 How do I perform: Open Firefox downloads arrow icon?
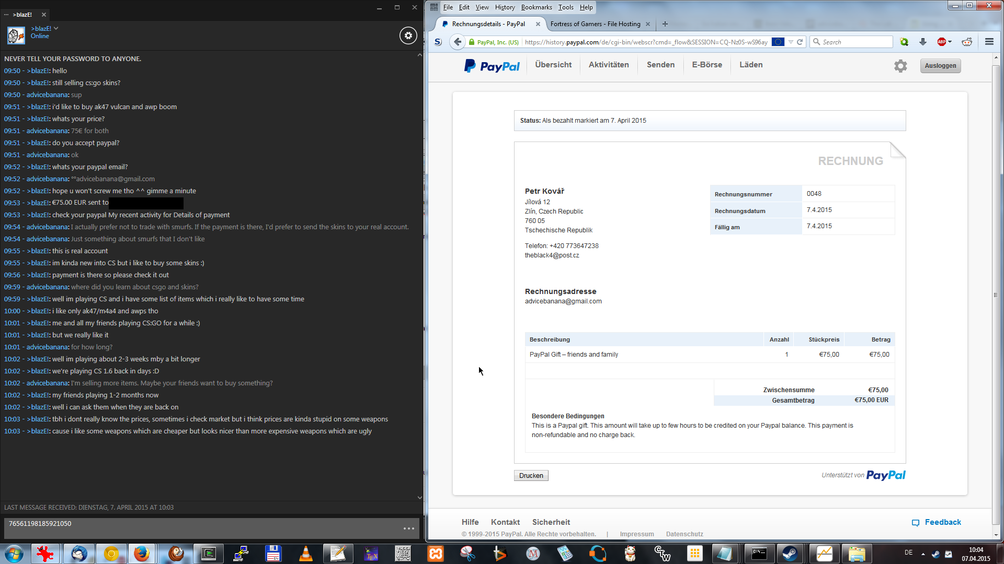(923, 42)
